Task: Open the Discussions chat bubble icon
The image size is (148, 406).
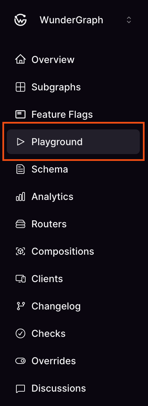Action: pyautogui.click(x=20, y=389)
